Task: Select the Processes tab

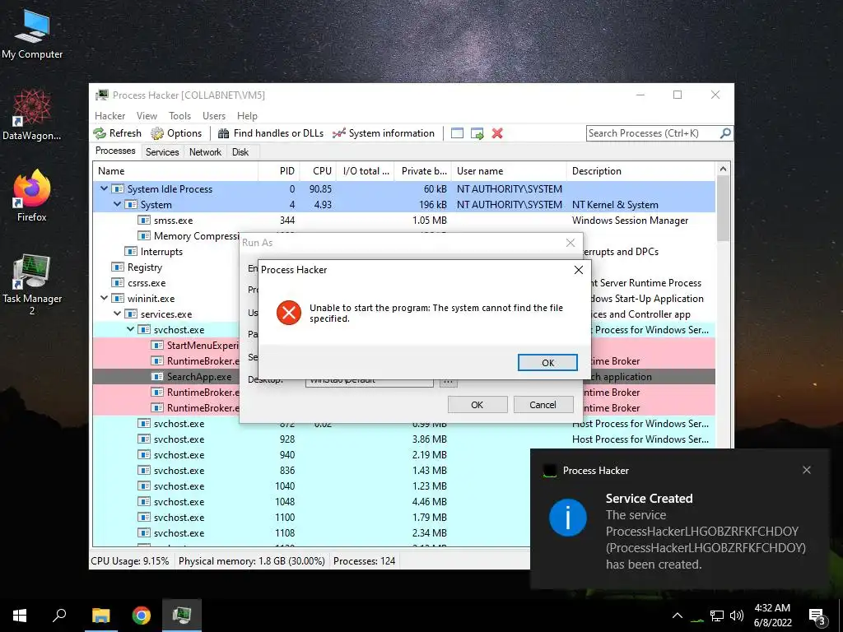Action: tap(115, 151)
